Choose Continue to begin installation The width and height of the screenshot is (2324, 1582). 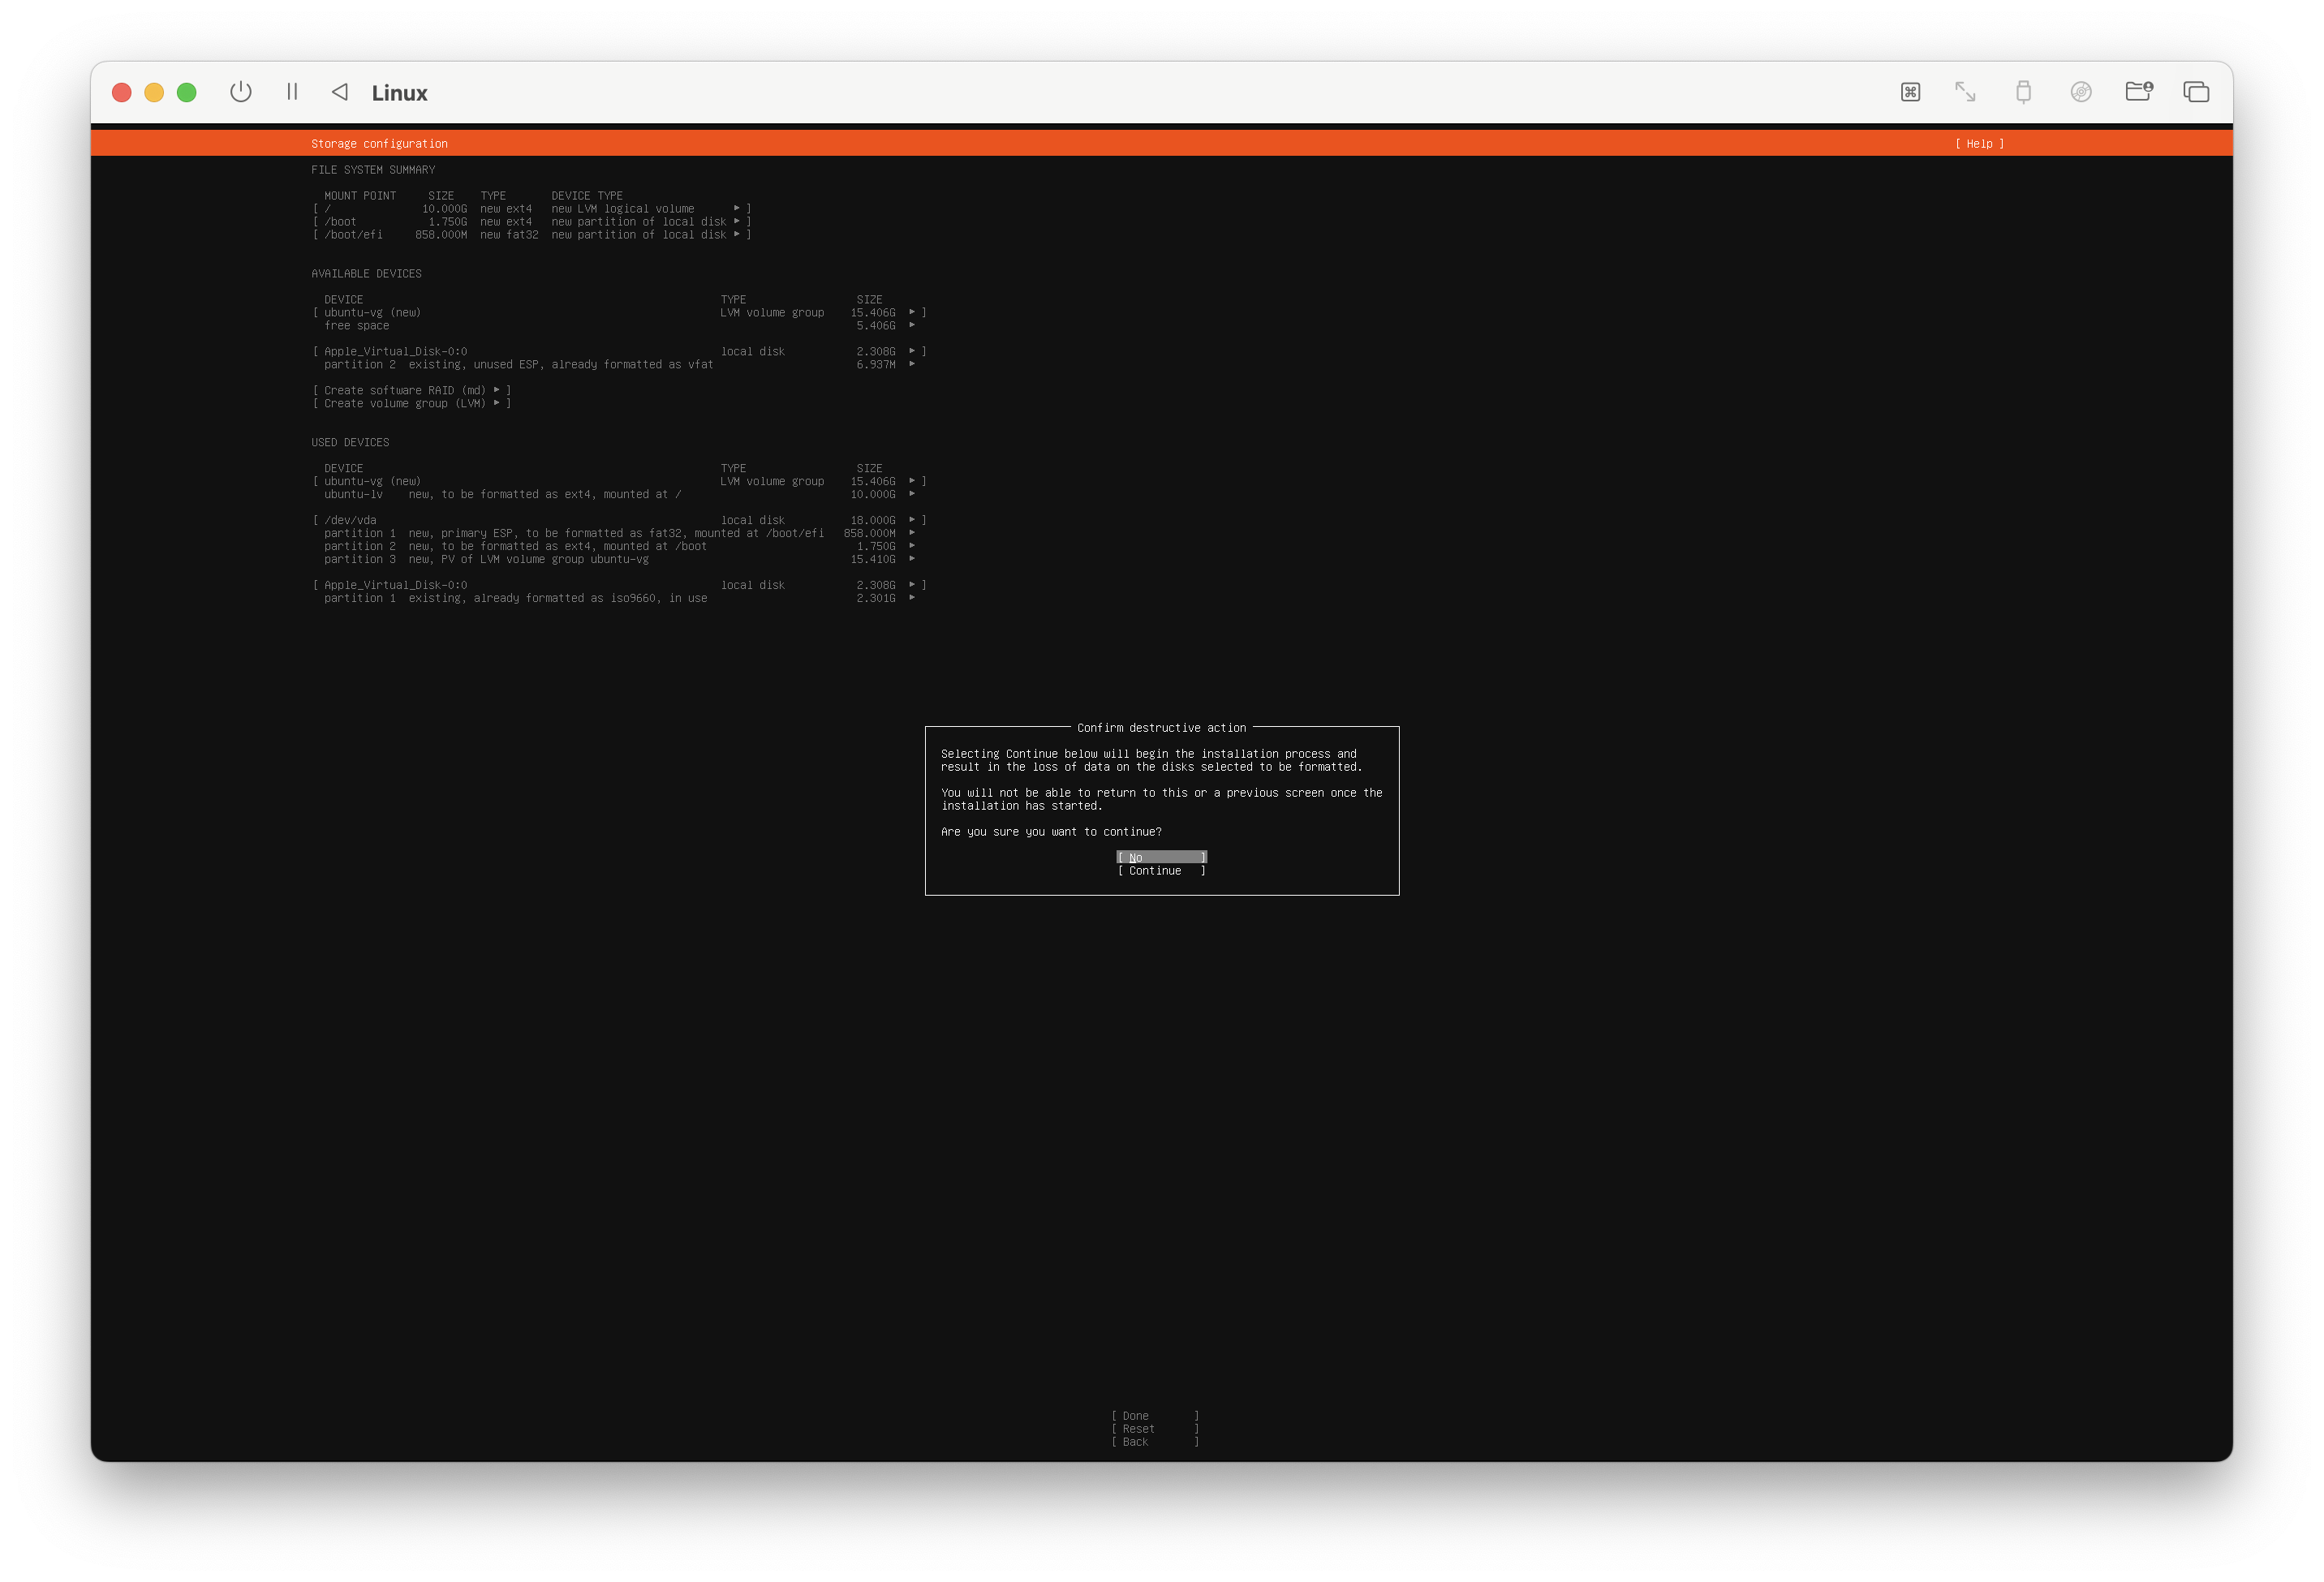click(x=1161, y=871)
